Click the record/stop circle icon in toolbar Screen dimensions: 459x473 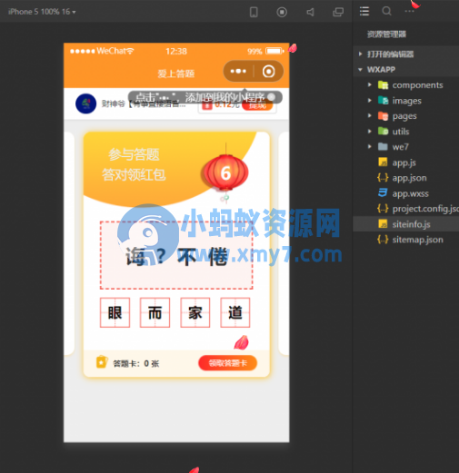click(282, 12)
